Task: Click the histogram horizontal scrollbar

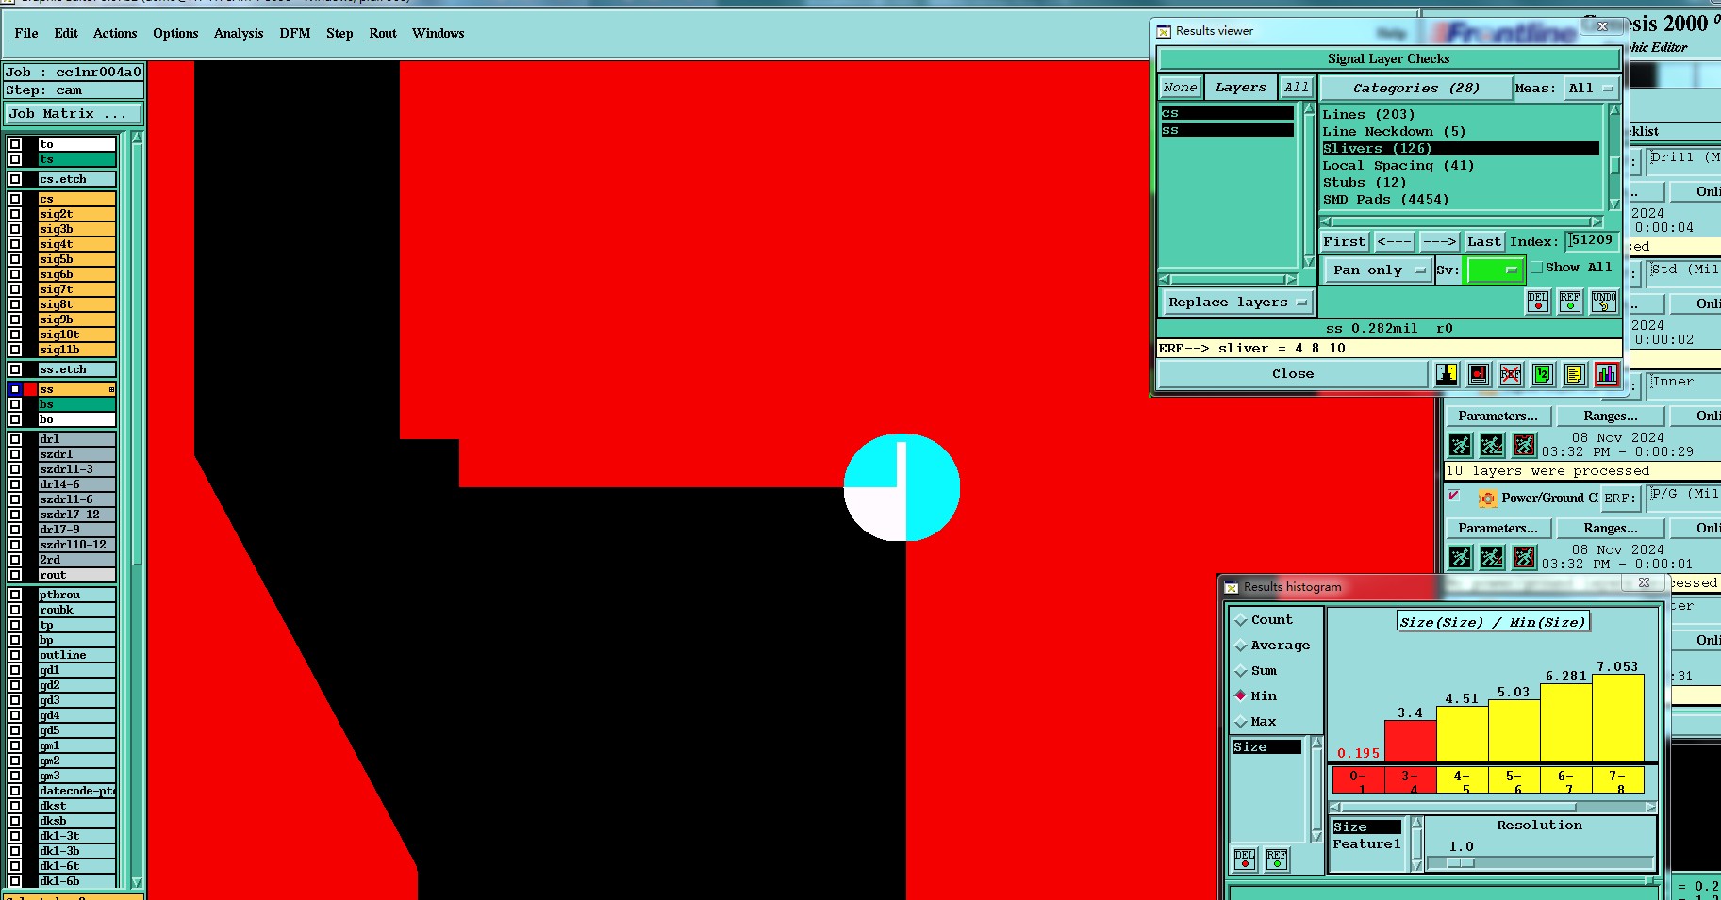Action: (1493, 807)
